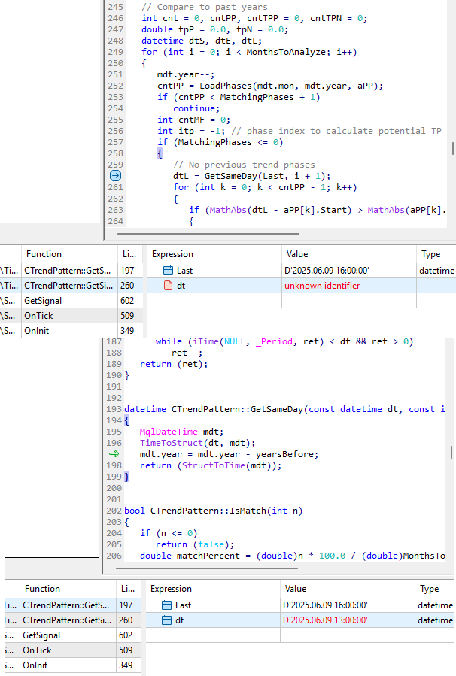
Task: Click the watch icon of dt valued D'2025.06.09 13:00:00'
Action: pos(166,620)
